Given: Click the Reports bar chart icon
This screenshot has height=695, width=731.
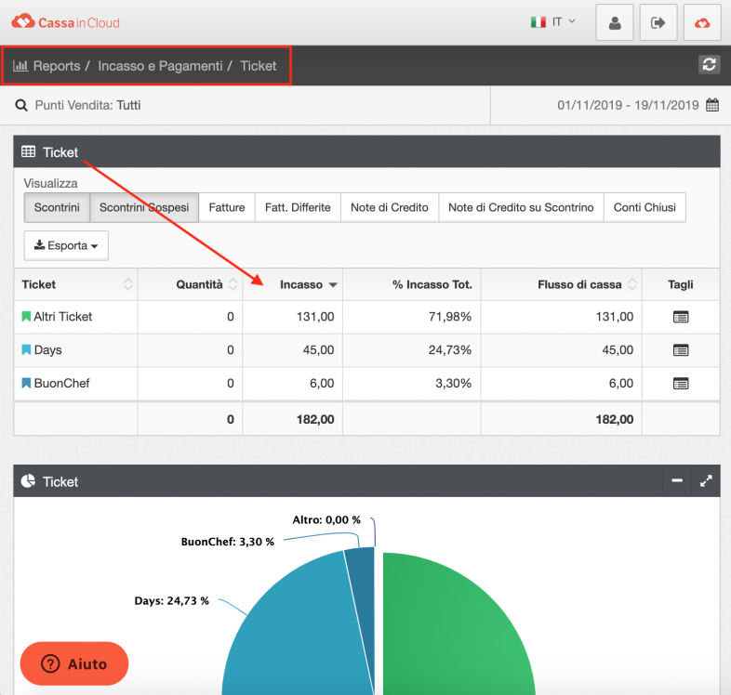Looking at the screenshot, I should (x=20, y=66).
